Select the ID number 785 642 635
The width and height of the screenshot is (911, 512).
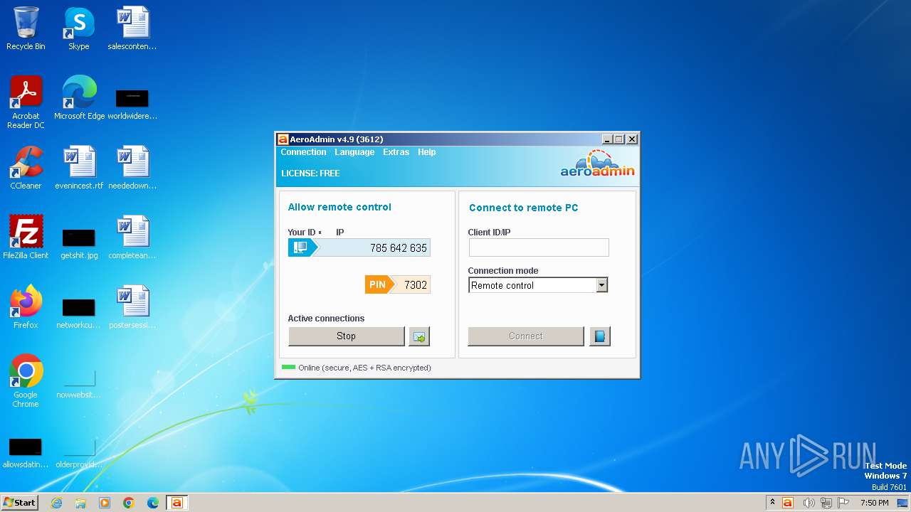399,248
